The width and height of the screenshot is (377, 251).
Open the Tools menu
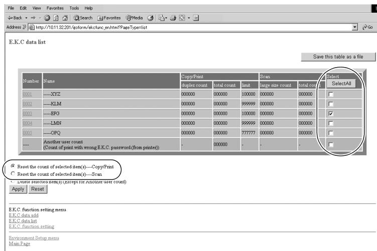(74, 8)
